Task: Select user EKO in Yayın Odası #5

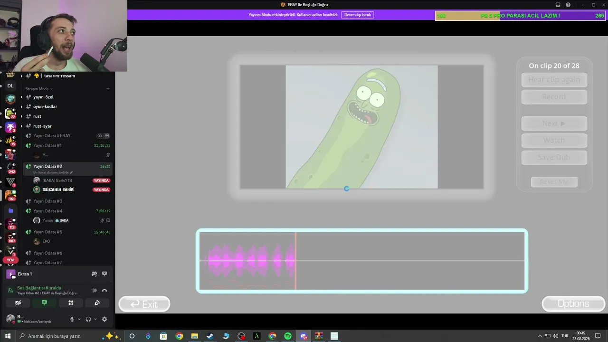Action: (x=71, y=241)
